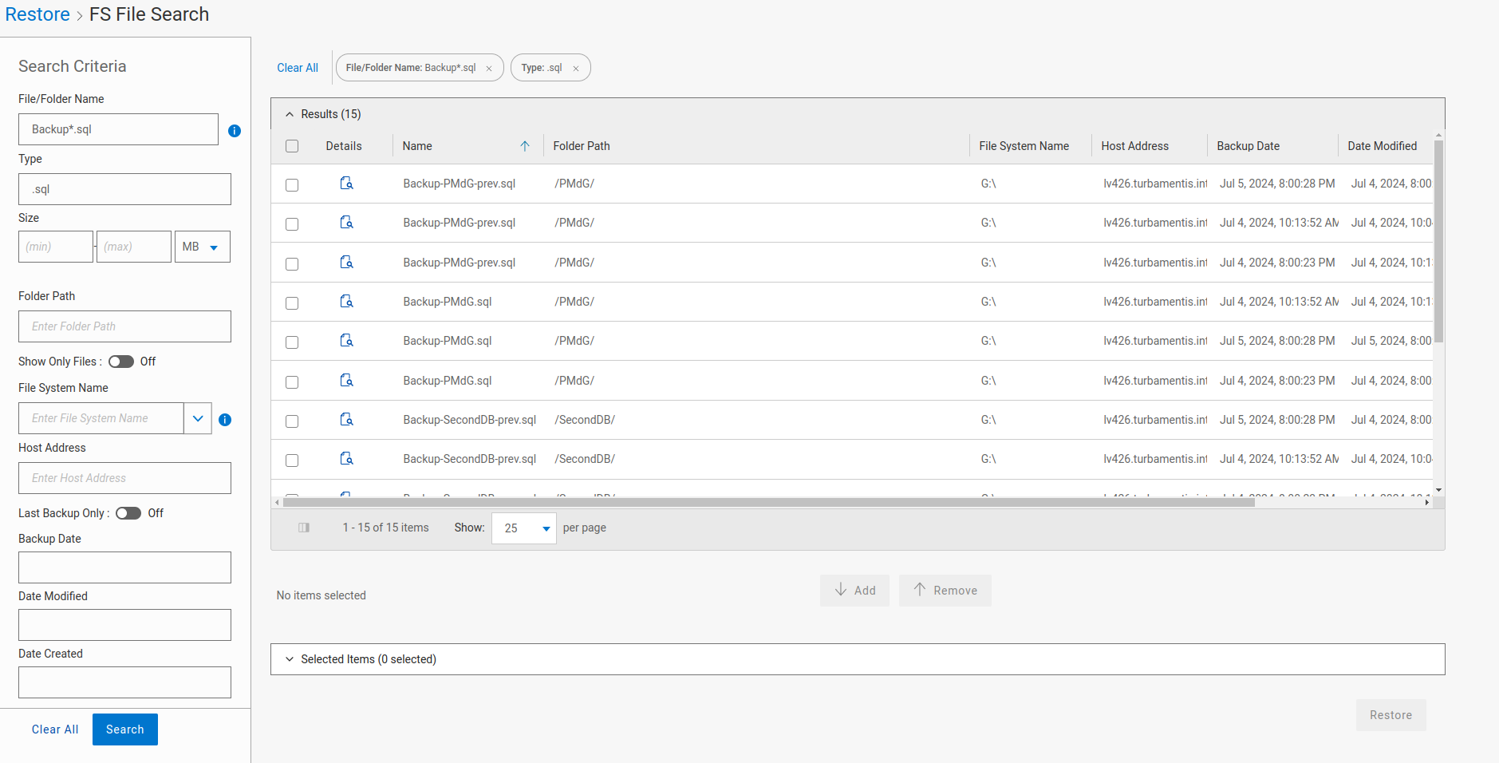Click the Restore breadcrumb link

[37, 14]
